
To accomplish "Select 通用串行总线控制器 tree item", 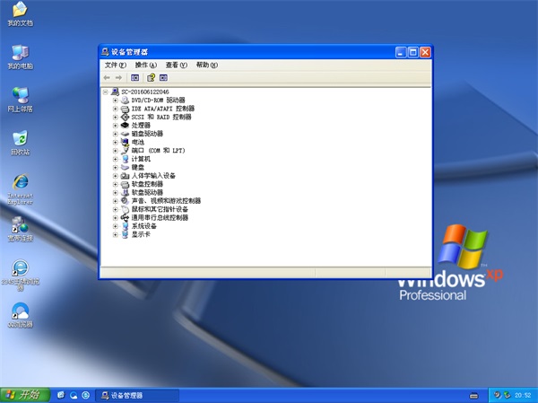I will 160,217.
